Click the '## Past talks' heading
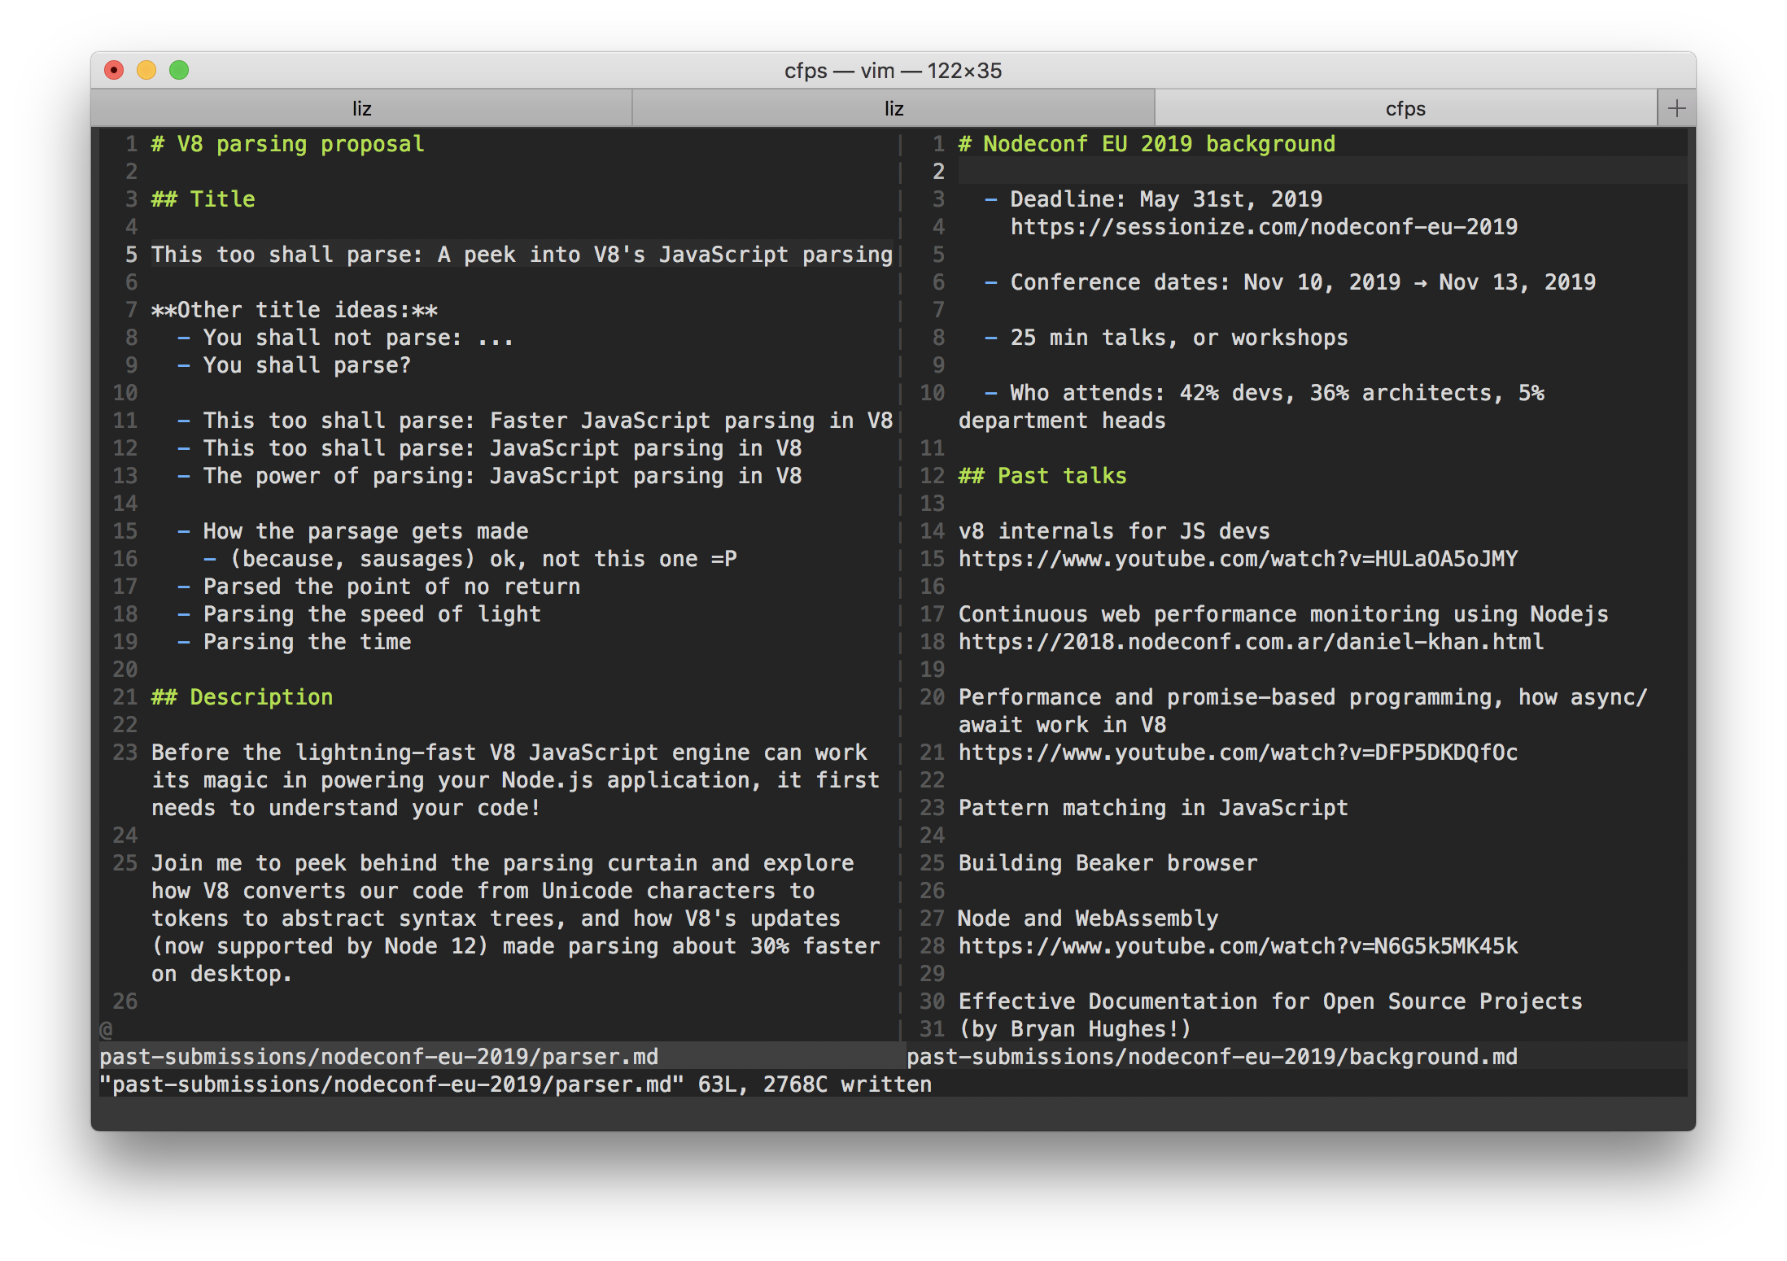Screen dimensions: 1787x1261 [x=1042, y=476]
